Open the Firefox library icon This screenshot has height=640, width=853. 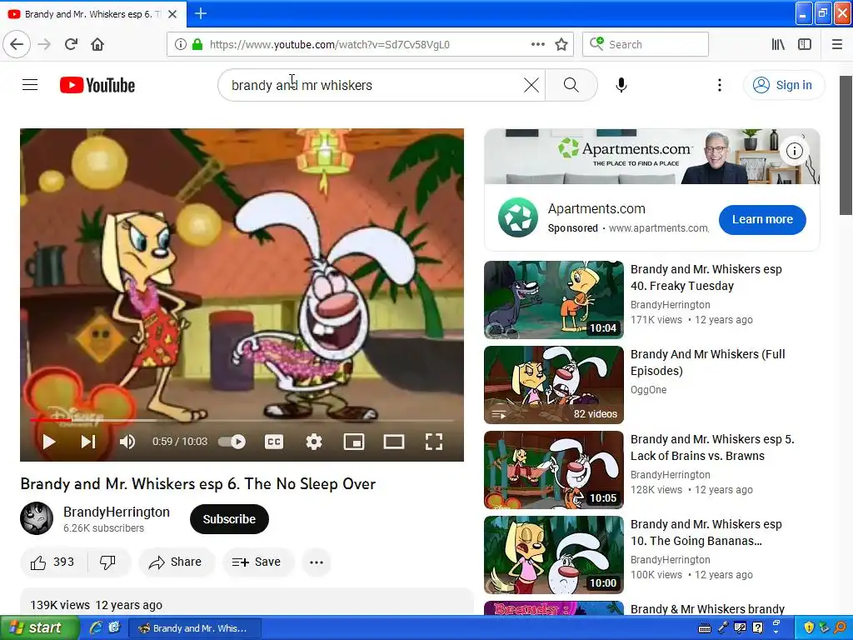(x=778, y=44)
